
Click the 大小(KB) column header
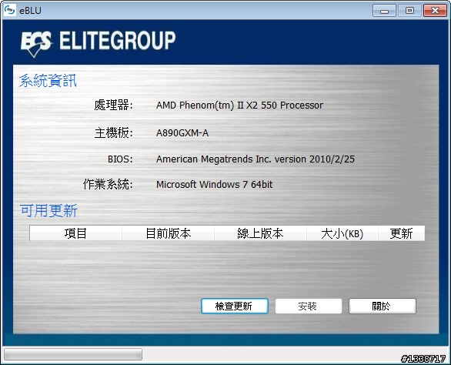point(342,233)
